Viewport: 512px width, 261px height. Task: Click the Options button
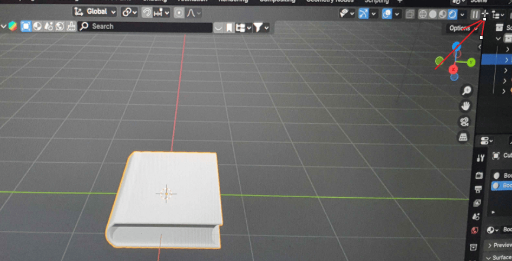tap(461, 28)
